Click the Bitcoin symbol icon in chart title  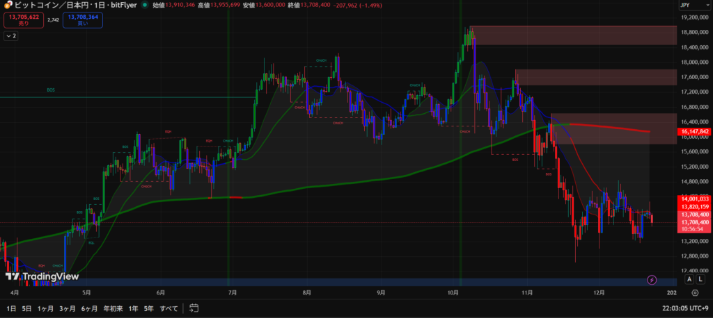point(8,5)
